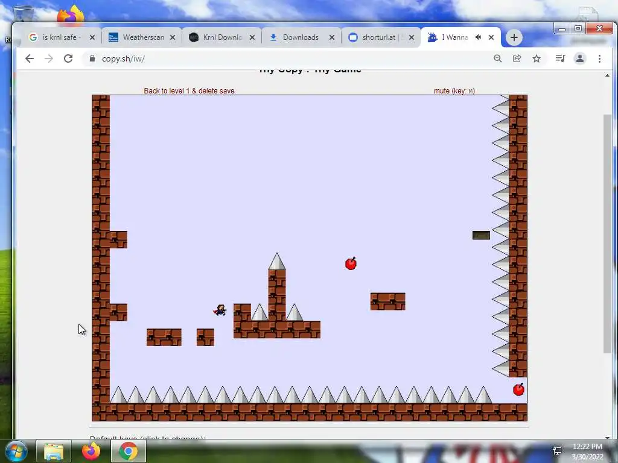Open the Firefox desktop shortcut icon
This screenshot has height=463, width=618.
pos(71,14)
